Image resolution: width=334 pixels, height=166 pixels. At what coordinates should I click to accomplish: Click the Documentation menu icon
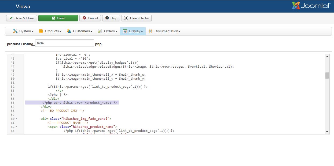tap(151, 31)
